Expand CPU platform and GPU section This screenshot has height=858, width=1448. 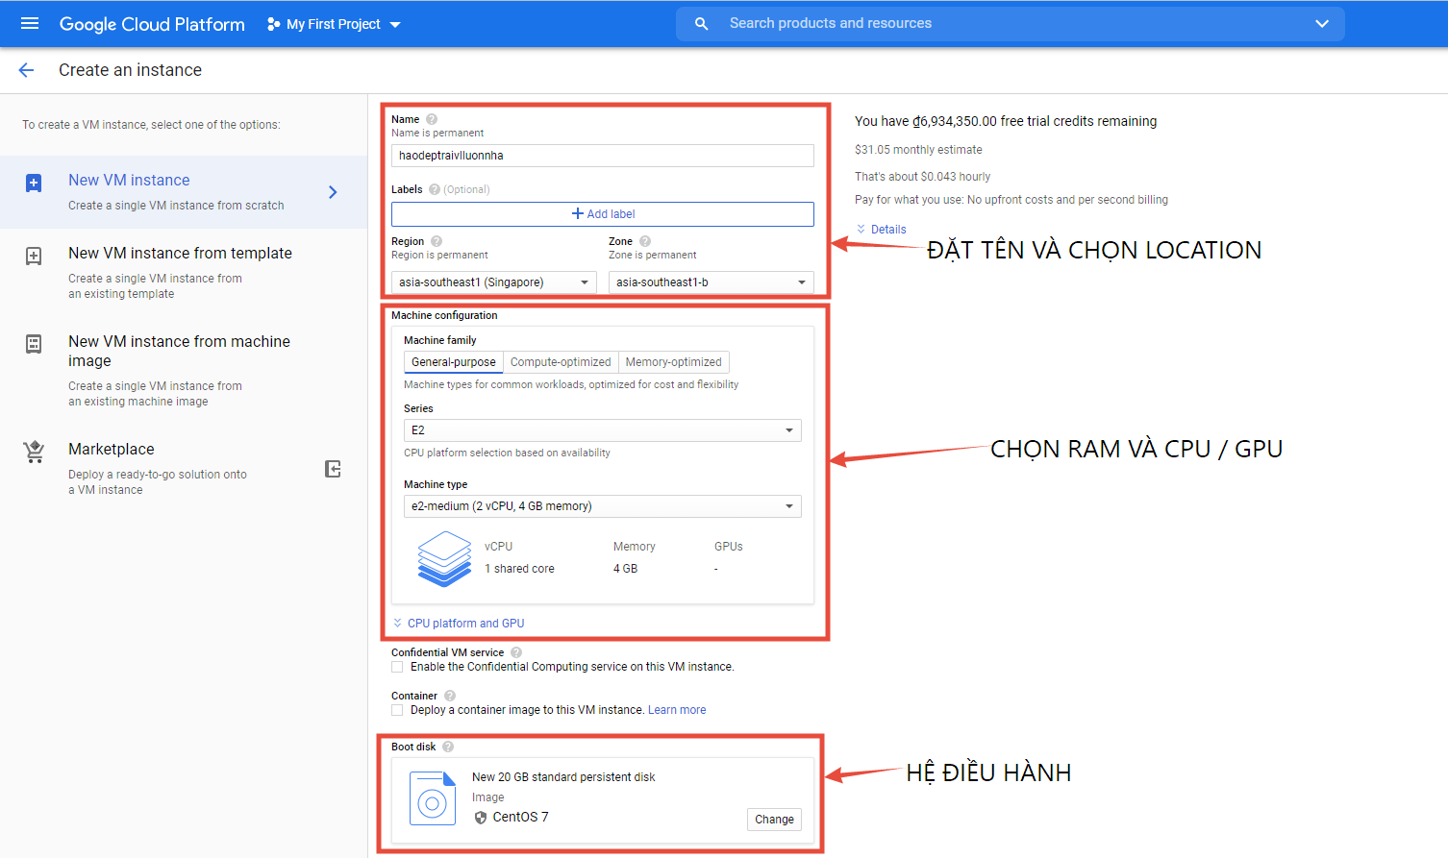click(x=459, y=624)
